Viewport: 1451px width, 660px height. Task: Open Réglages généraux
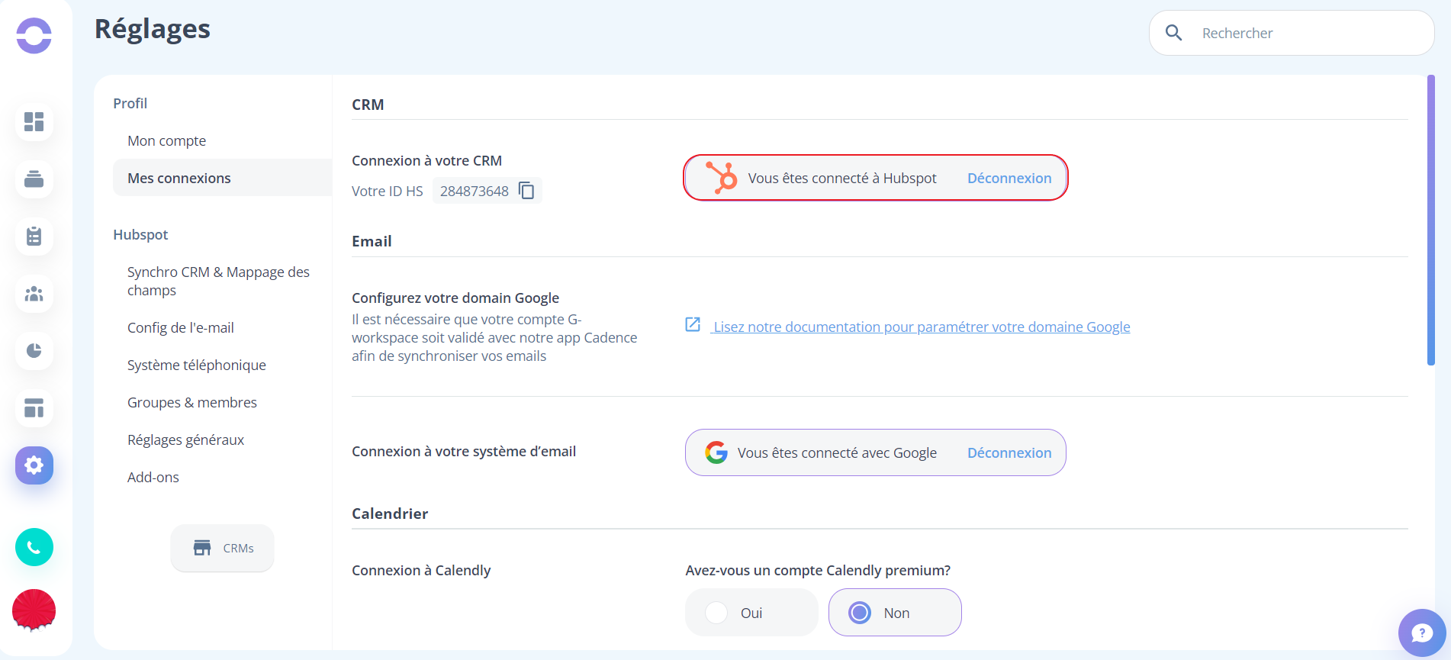point(186,439)
